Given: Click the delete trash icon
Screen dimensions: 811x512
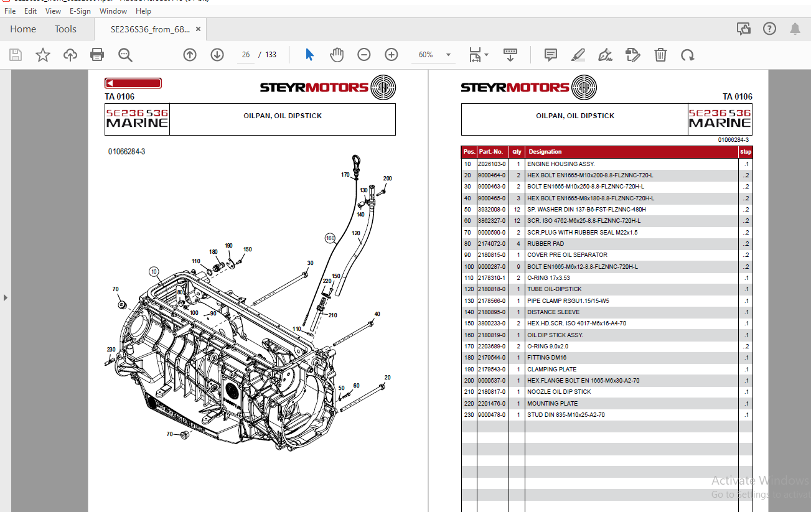Looking at the screenshot, I should click(x=660, y=55).
